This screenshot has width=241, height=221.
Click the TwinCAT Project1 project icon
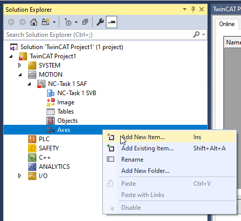coord(23,56)
